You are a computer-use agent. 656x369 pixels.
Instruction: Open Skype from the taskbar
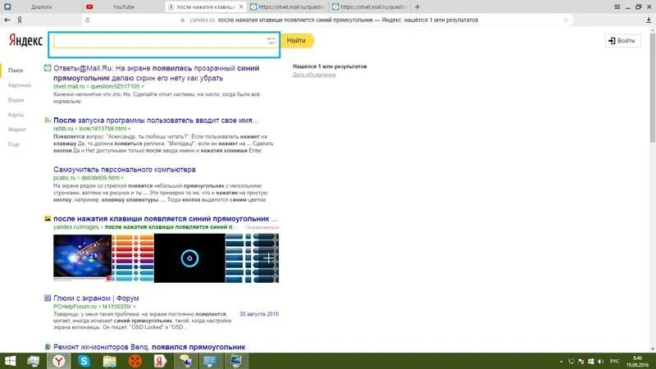84,361
